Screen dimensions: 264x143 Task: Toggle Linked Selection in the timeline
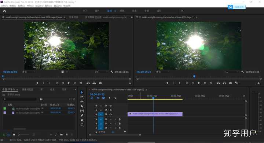pyautogui.click(x=103, y=98)
